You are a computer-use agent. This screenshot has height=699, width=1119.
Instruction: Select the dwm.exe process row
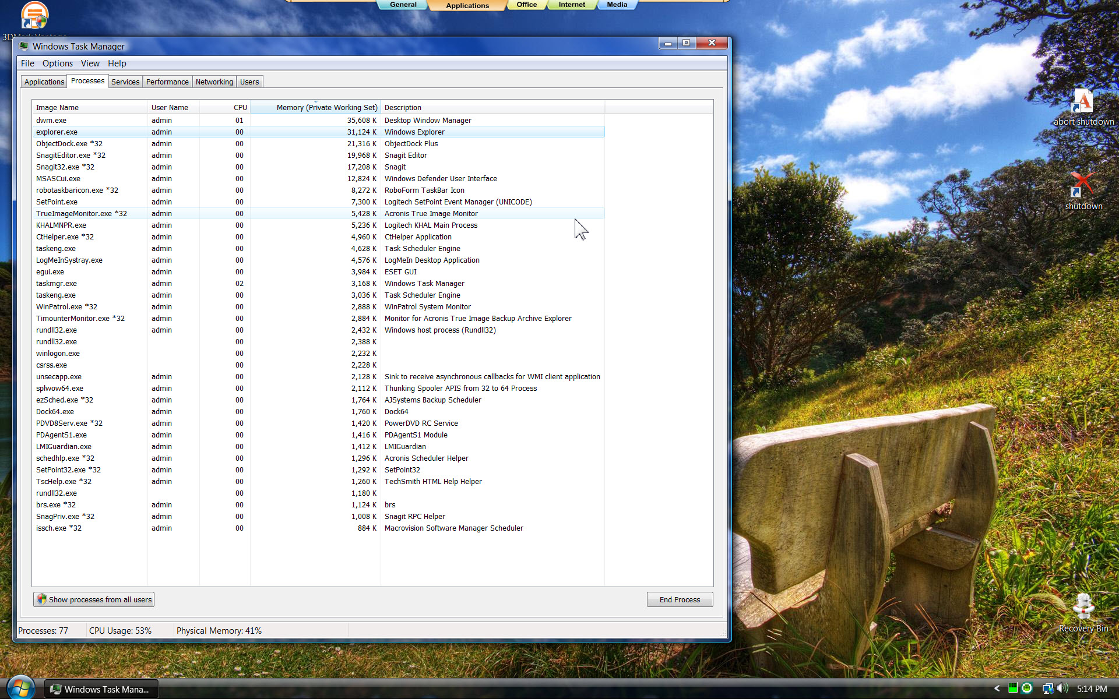tap(319, 121)
